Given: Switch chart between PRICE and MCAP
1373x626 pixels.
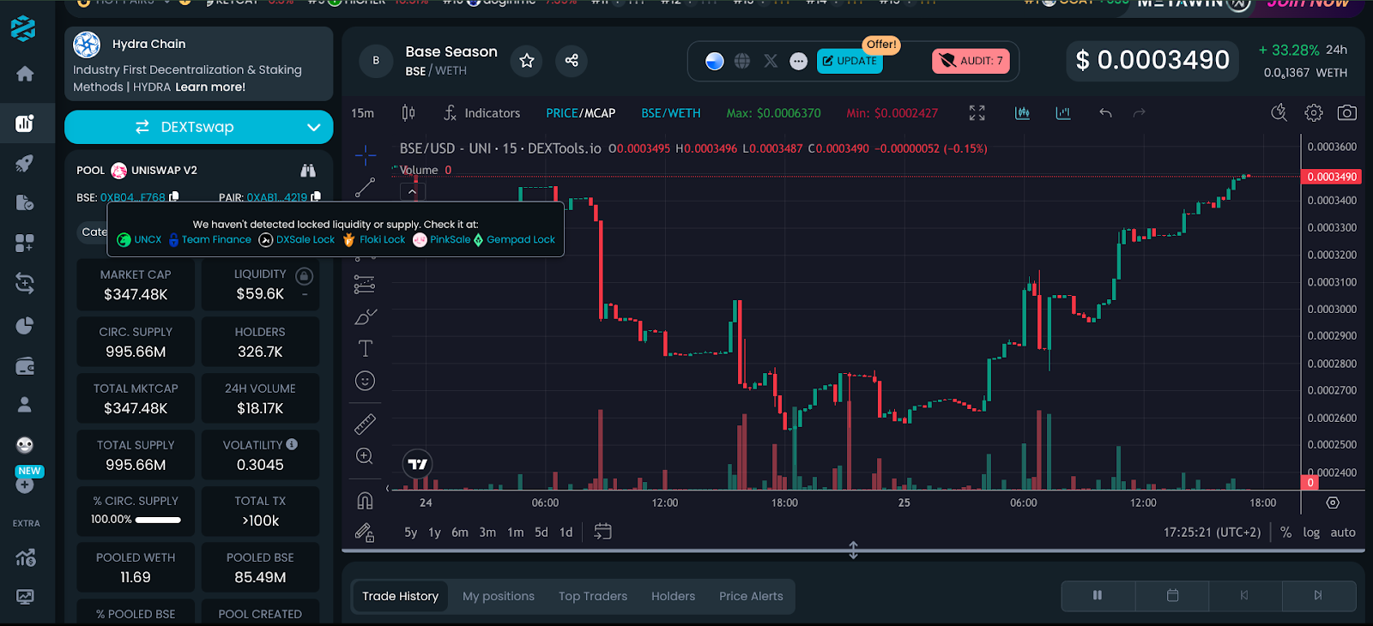Looking at the screenshot, I should point(580,113).
